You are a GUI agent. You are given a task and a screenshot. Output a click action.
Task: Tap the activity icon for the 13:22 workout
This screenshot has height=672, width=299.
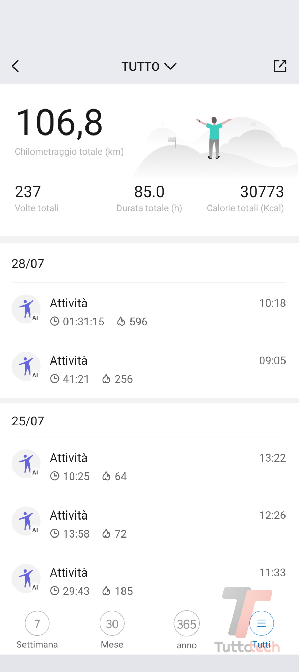click(26, 464)
